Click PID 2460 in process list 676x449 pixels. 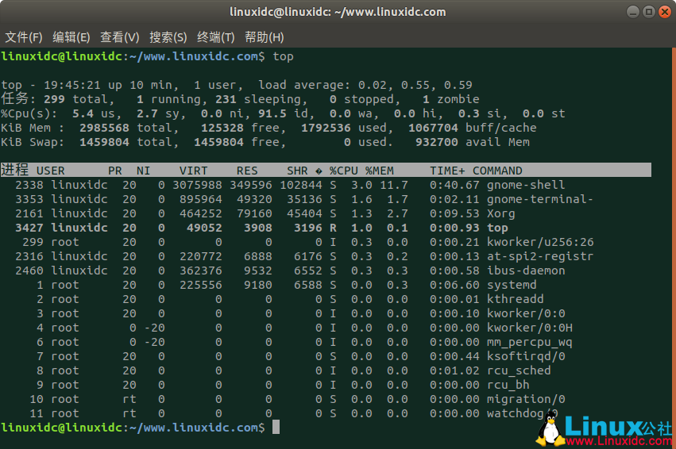29,271
